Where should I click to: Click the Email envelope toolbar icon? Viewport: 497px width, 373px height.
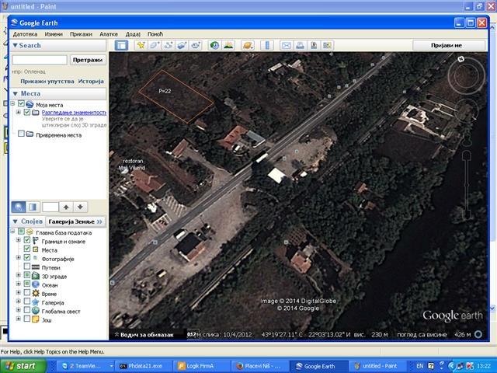[x=287, y=45]
